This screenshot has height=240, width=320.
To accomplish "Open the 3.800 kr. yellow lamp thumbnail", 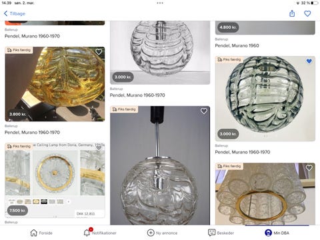I will click(x=55, y=84).
